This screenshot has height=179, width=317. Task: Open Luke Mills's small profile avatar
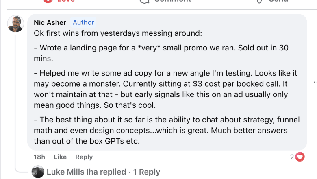[x=38, y=172]
